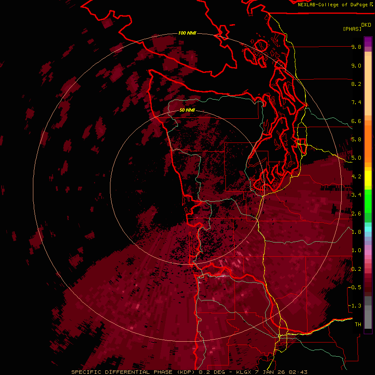375x375 pixels.
Task: Click the 5.0 value on the color scale
Action: [x=356, y=158]
